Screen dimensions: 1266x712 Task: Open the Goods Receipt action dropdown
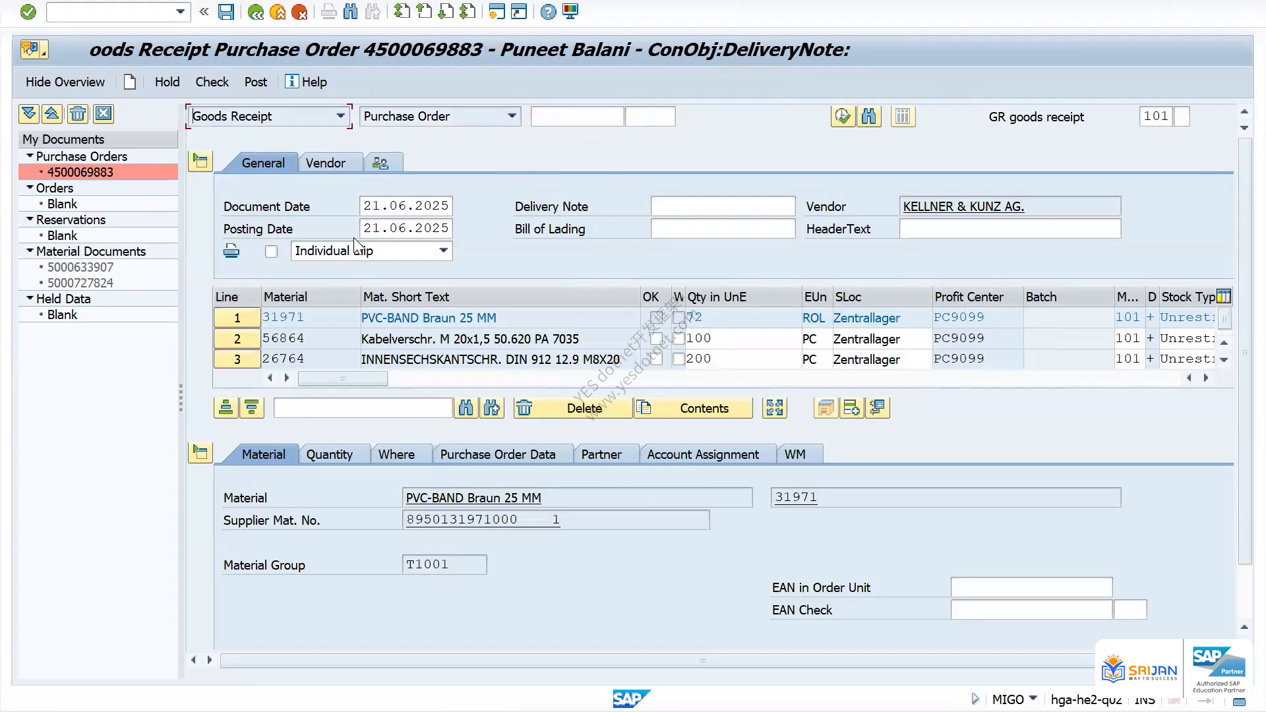pyautogui.click(x=269, y=117)
